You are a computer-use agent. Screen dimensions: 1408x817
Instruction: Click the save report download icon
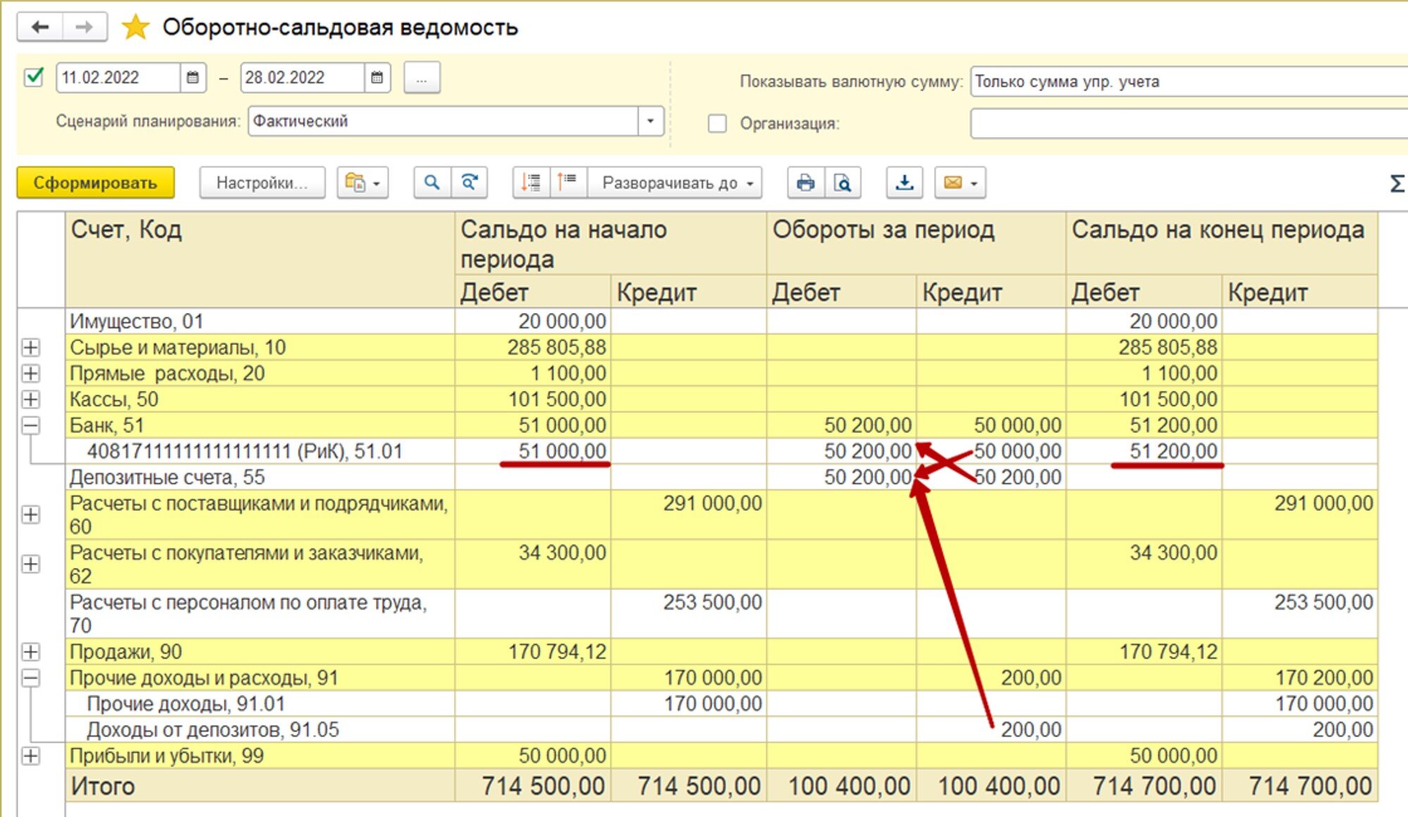pos(904,183)
